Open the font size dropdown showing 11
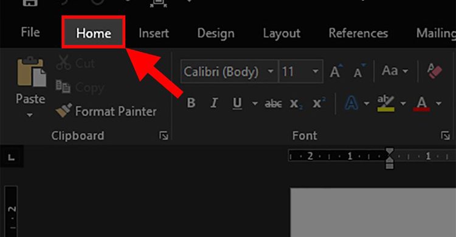The width and height of the screenshot is (456, 237). [315, 71]
